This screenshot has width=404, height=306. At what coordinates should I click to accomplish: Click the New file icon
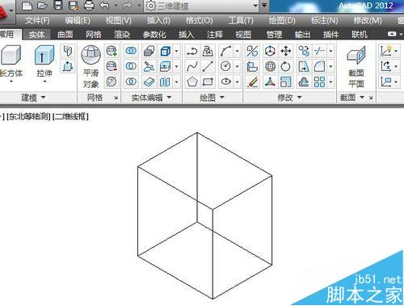coord(27,6)
